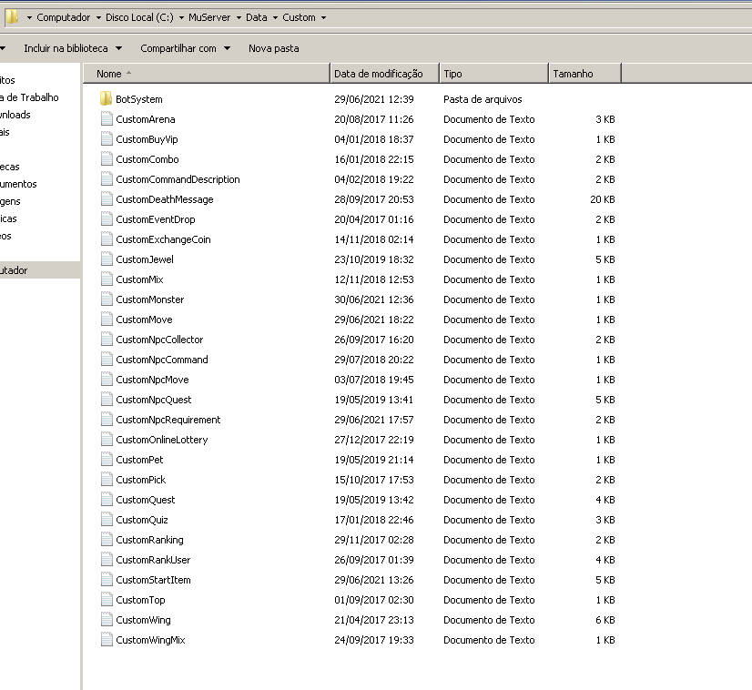
Task: Select the CustomJewel file icon
Action: pyautogui.click(x=107, y=259)
